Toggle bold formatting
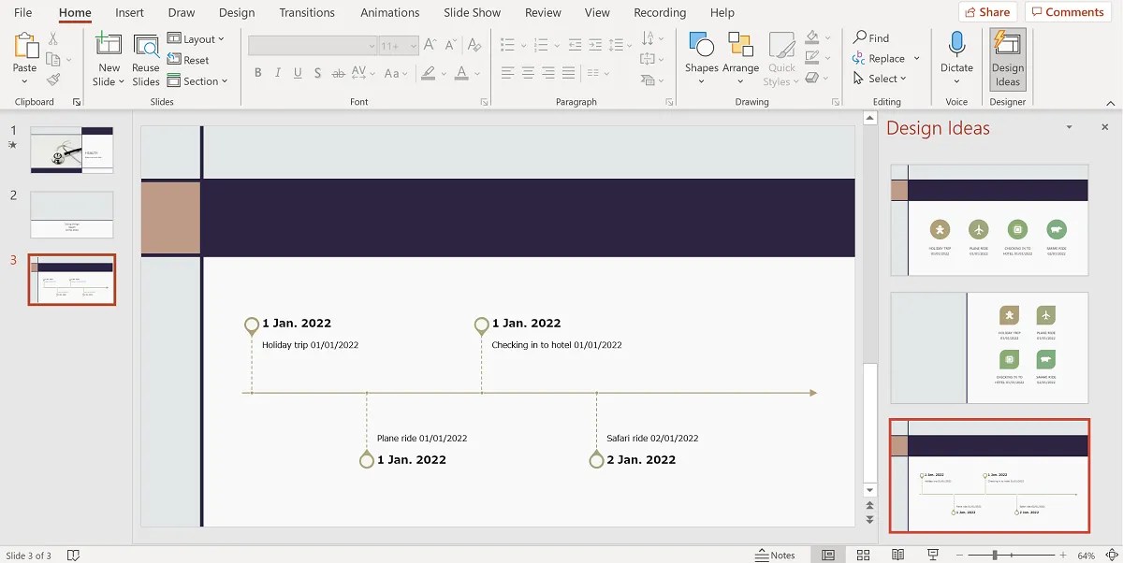1123x563 pixels. pos(258,72)
